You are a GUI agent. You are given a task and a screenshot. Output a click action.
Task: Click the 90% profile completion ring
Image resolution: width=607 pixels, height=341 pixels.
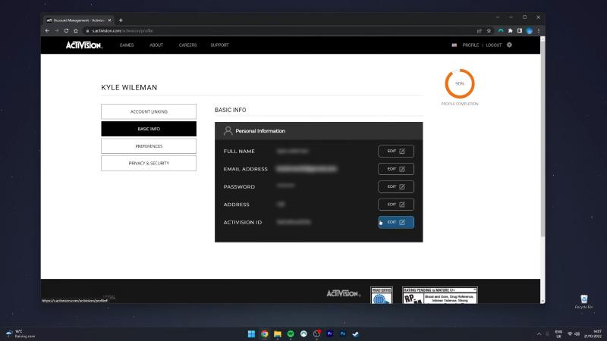pyautogui.click(x=460, y=83)
